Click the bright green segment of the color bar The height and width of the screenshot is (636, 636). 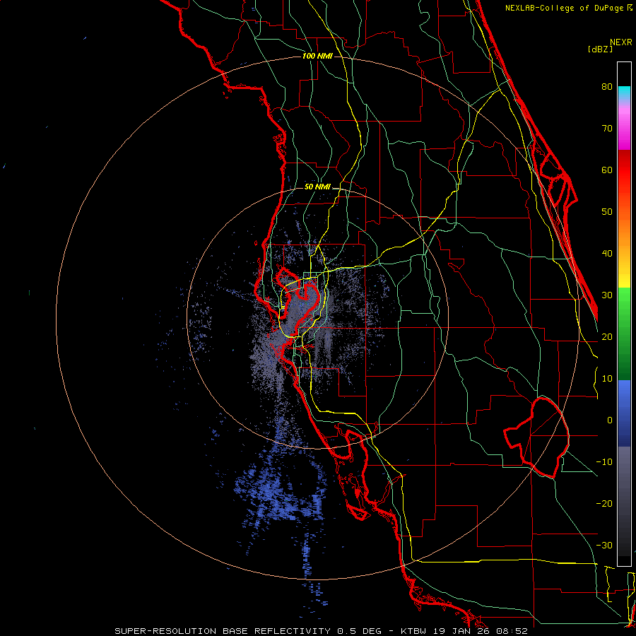[x=624, y=302]
